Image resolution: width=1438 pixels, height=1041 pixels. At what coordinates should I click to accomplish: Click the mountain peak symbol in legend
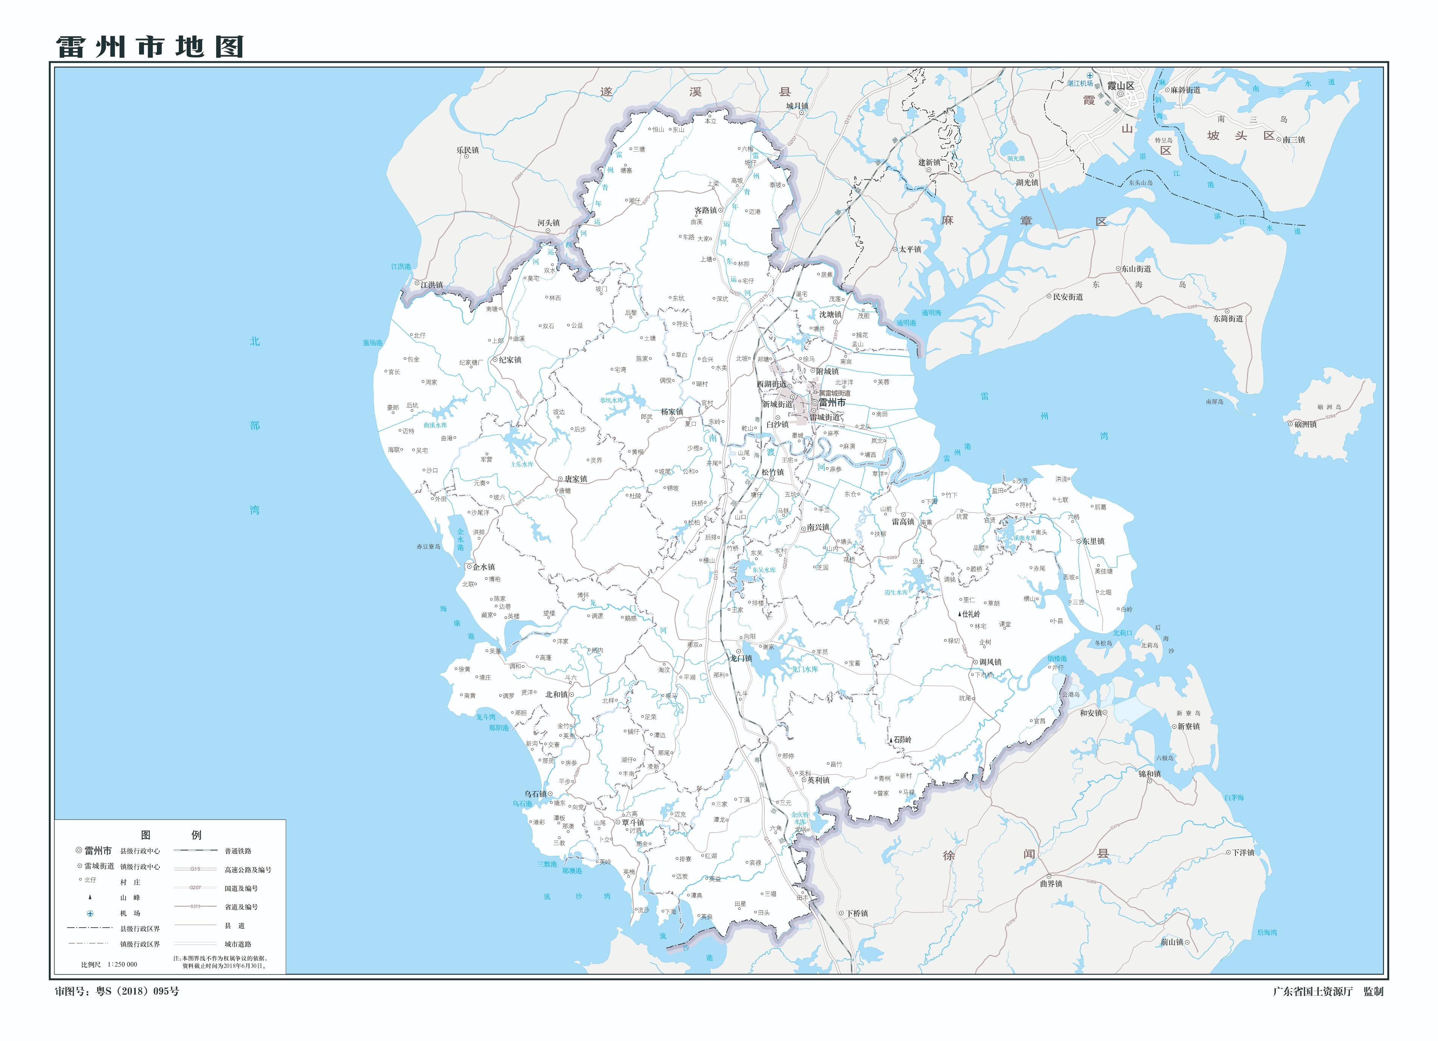[x=90, y=898]
